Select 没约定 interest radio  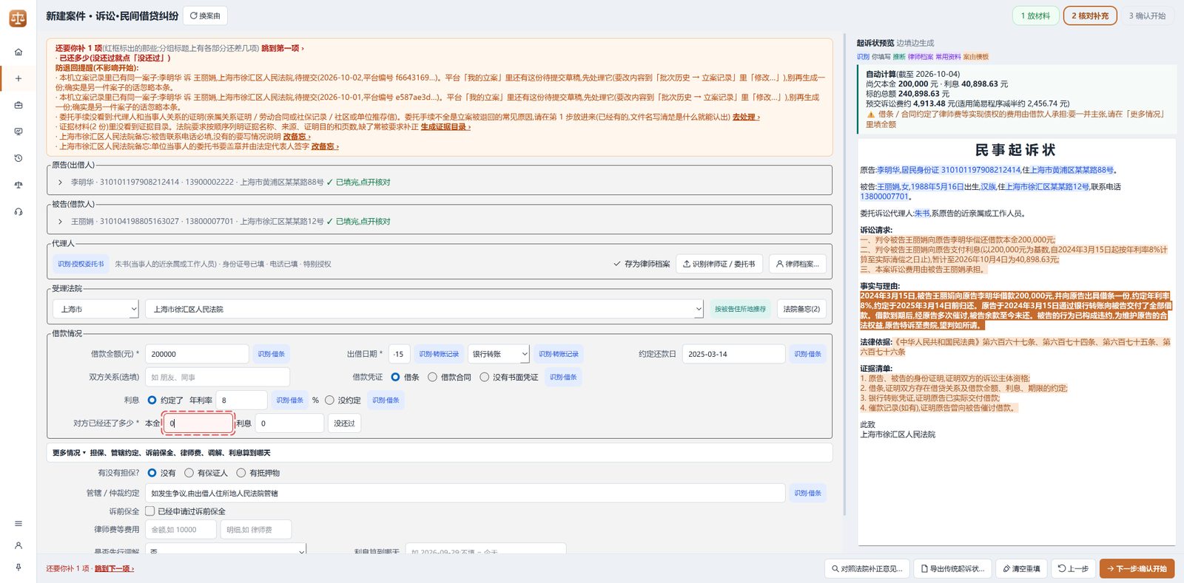tap(329, 400)
